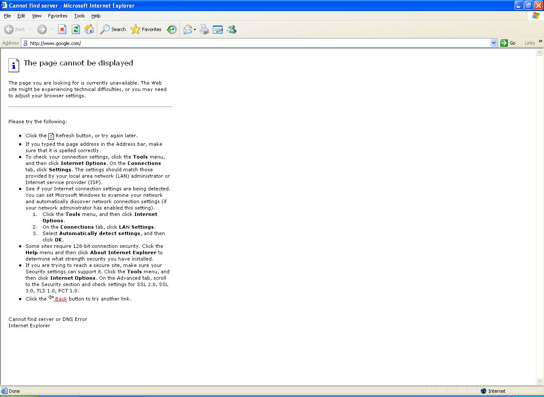The width and height of the screenshot is (544, 397).
Task: Click the green Refresh toolbar button
Action: (x=76, y=29)
